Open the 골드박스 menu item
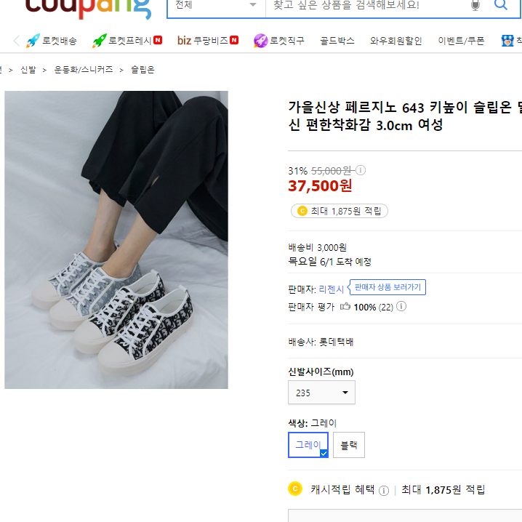This screenshot has width=522, height=522. click(337, 41)
